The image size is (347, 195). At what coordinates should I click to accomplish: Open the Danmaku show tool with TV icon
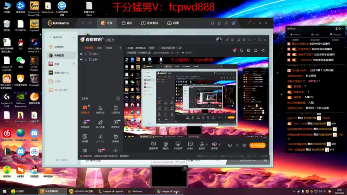(115, 138)
